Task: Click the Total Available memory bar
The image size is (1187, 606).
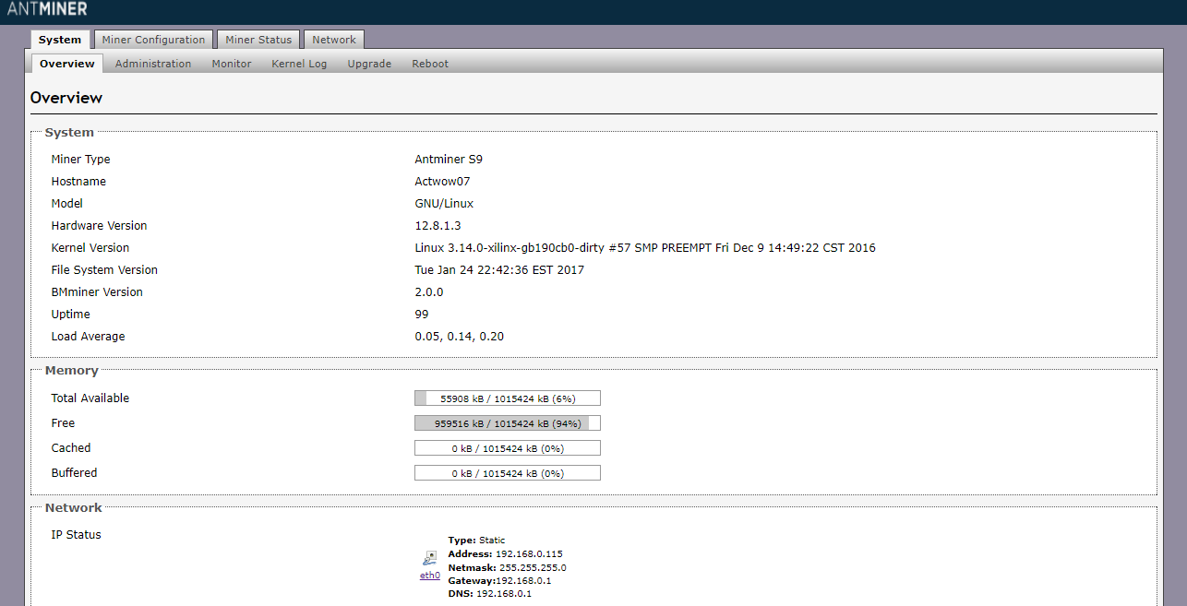Action: coord(508,398)
